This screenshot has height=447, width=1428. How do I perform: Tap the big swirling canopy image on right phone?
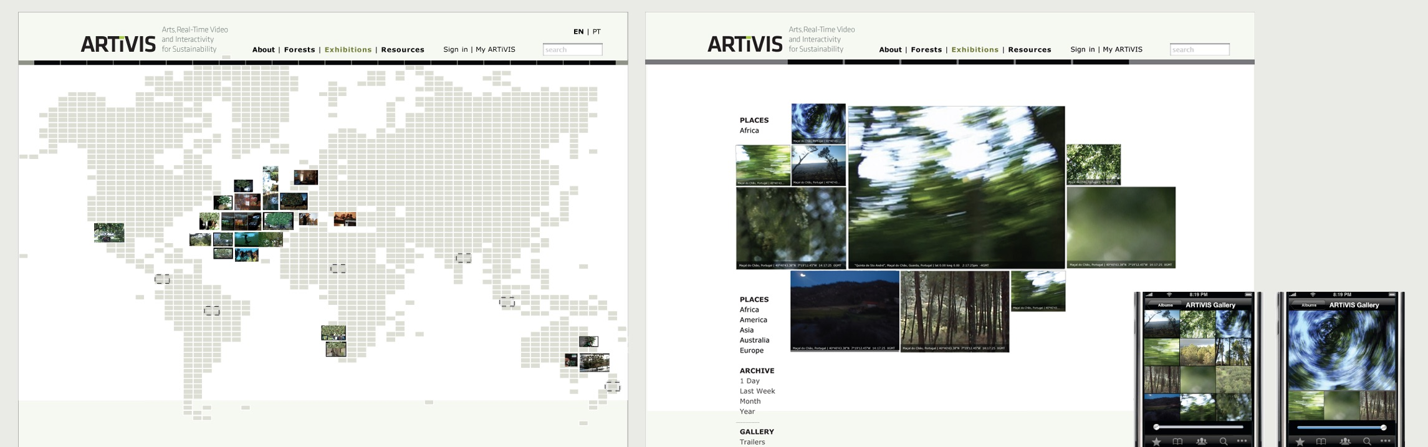(1342, 350)
